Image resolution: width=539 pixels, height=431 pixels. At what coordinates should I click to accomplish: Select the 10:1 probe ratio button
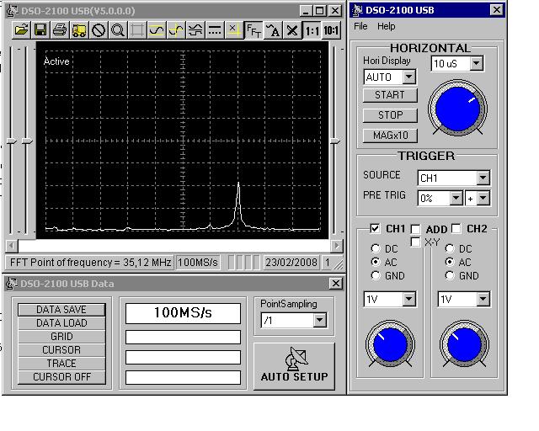coord(332,30)
